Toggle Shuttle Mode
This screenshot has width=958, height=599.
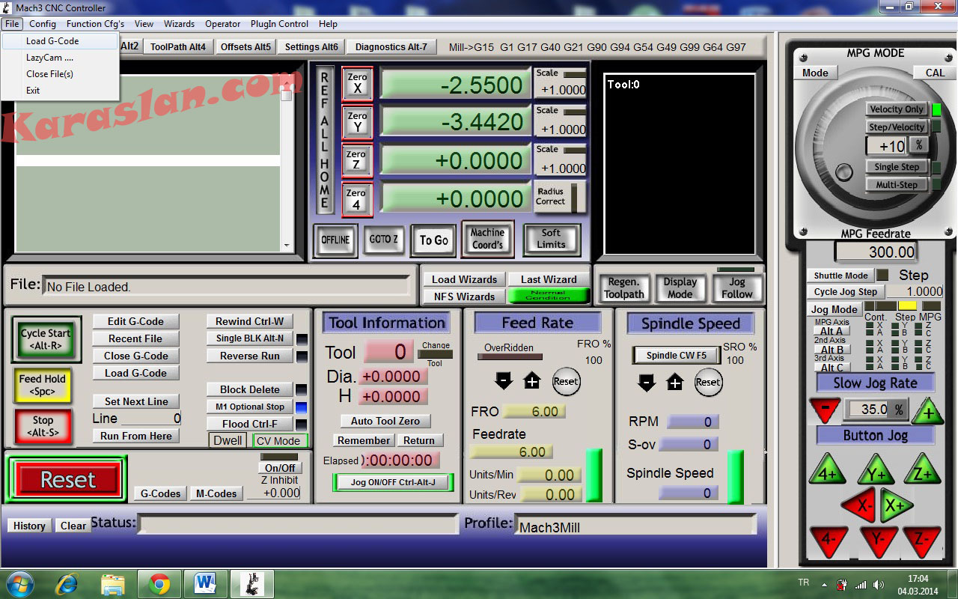coord(841,276)
